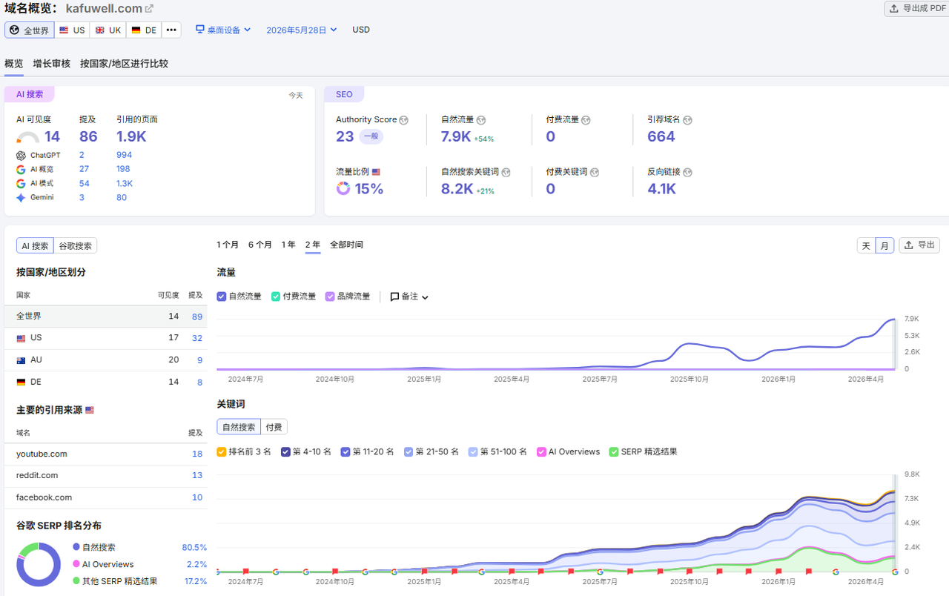Click the AI 可见度 gauge icon
949x596 pixels.
pos(28,137)
